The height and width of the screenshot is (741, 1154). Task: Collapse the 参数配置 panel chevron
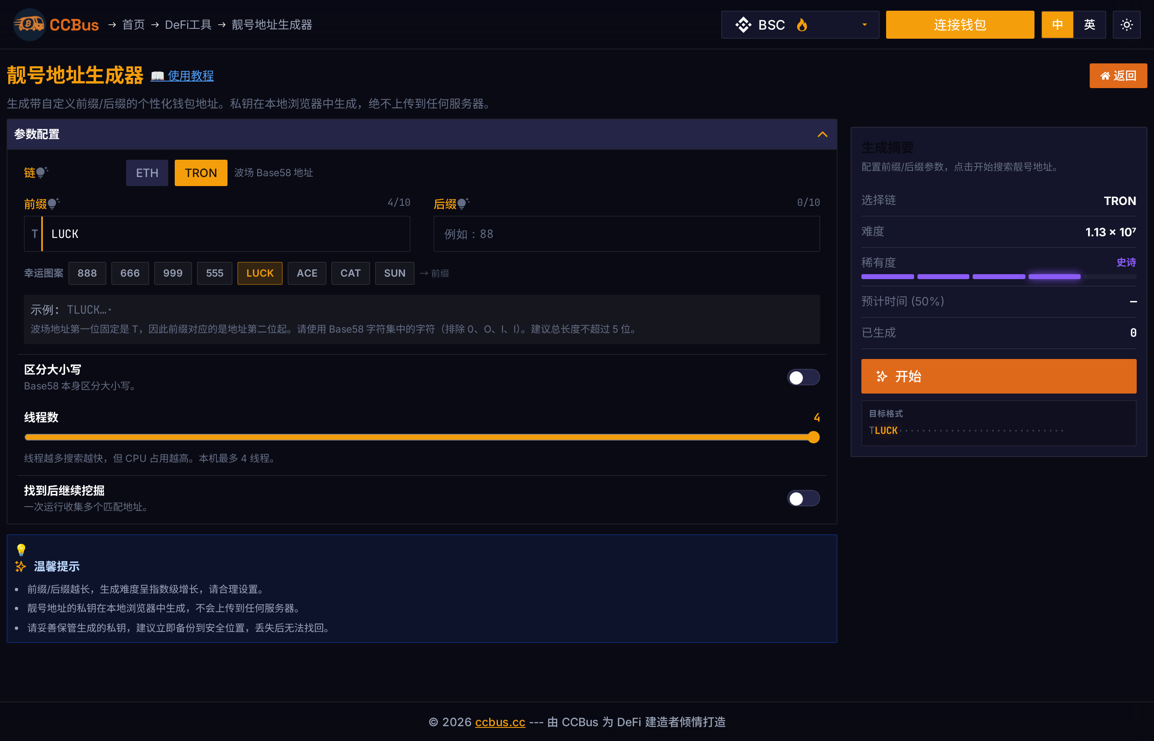click(x=822, y=134)
